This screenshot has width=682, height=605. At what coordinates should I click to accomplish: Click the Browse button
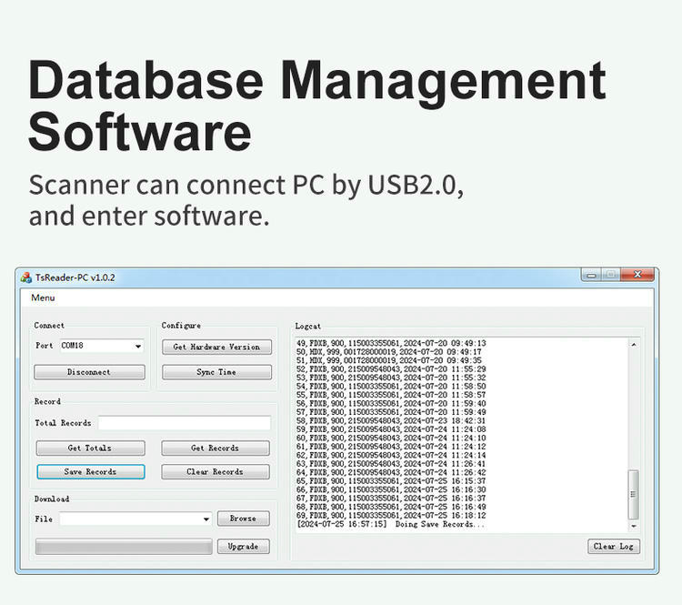(x=243, y=519)
